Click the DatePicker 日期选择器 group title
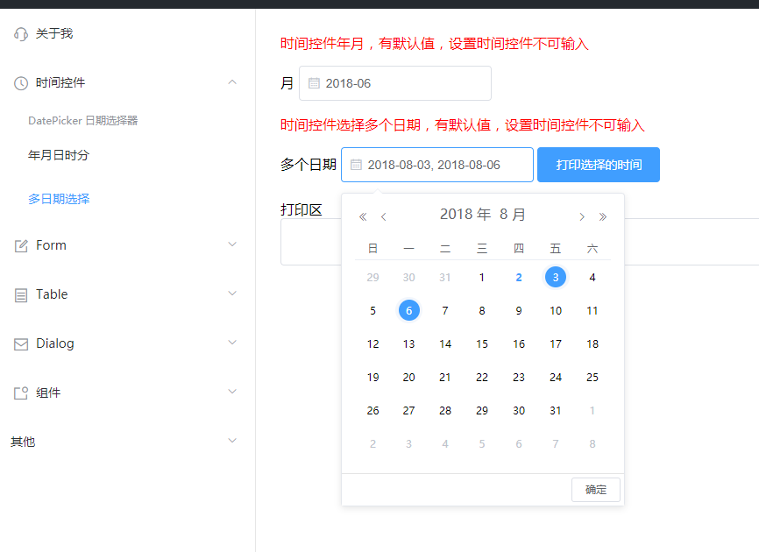The height and width of the screenshot is (552, 759). tap(82, 120)
